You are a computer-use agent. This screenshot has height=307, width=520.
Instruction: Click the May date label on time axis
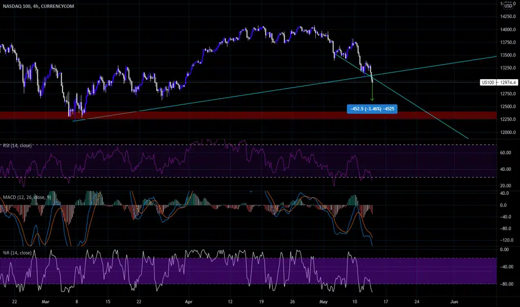324,301
